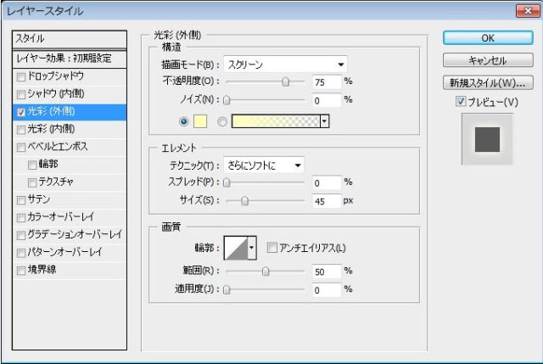
Task: Click the 新規スタイル button
Action: coord(488,83)
